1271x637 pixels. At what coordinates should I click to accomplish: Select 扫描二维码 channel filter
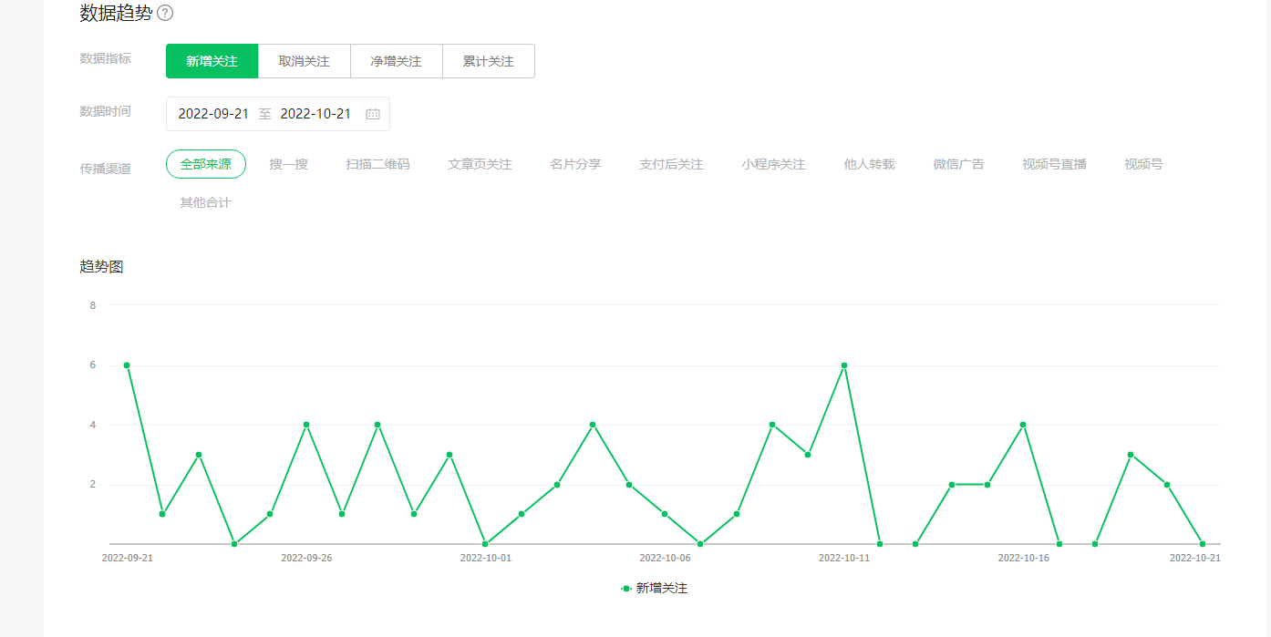click(377, 164)
